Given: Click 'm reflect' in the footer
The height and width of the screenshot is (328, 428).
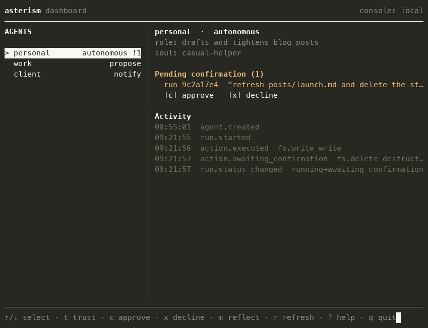Looking at the screenshot, I should (x=239, y=317).
